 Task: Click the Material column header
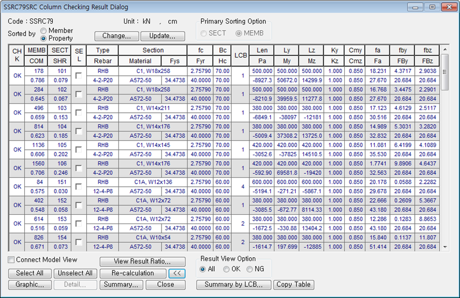[140, 61]
